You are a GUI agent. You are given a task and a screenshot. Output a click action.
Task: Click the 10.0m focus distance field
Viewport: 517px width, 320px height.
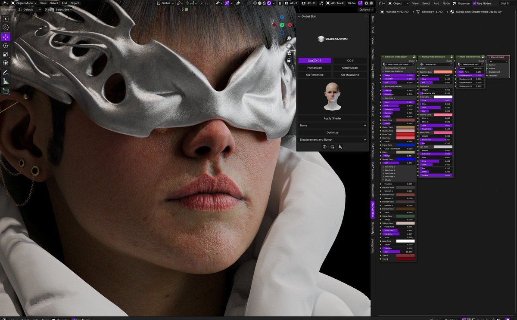coord(352,3)
